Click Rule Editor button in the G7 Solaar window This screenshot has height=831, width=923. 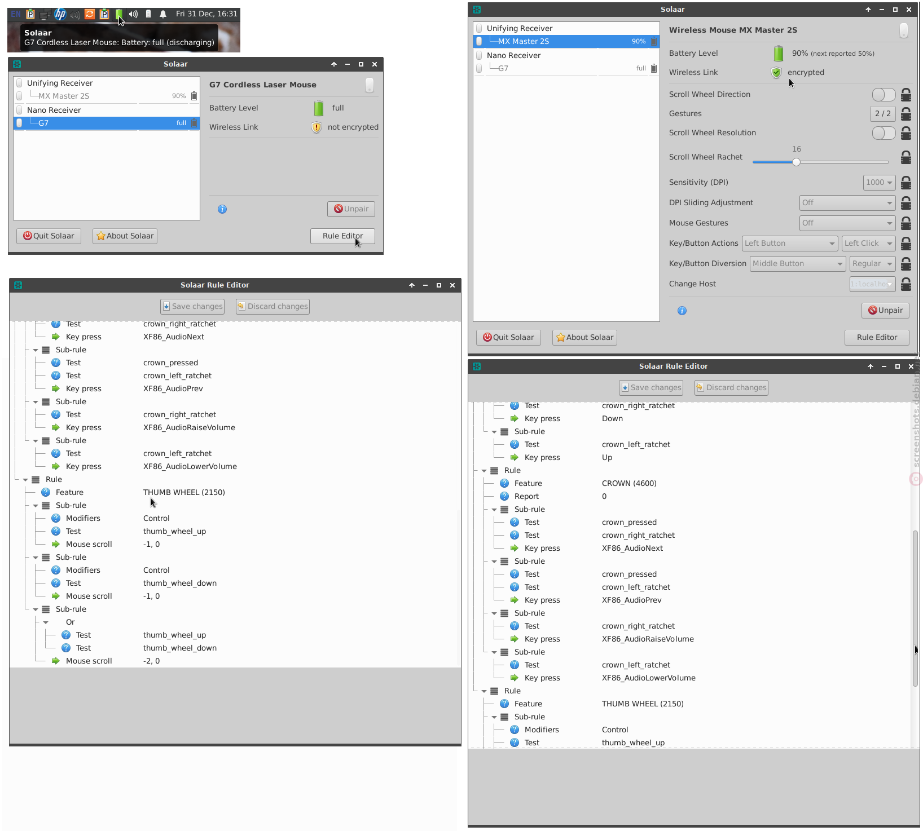click(x=342, y=236)
